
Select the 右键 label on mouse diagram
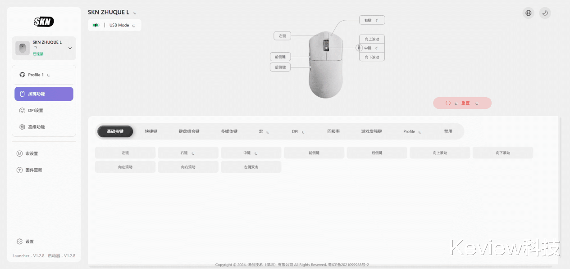point(372,20)
